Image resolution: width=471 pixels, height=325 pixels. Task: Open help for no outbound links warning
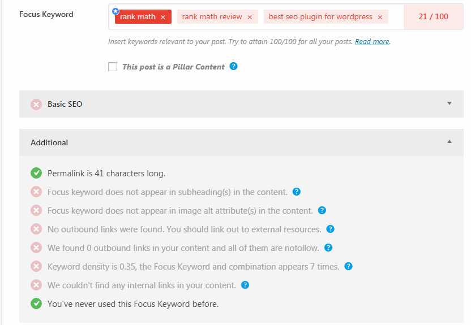[330, 229]
